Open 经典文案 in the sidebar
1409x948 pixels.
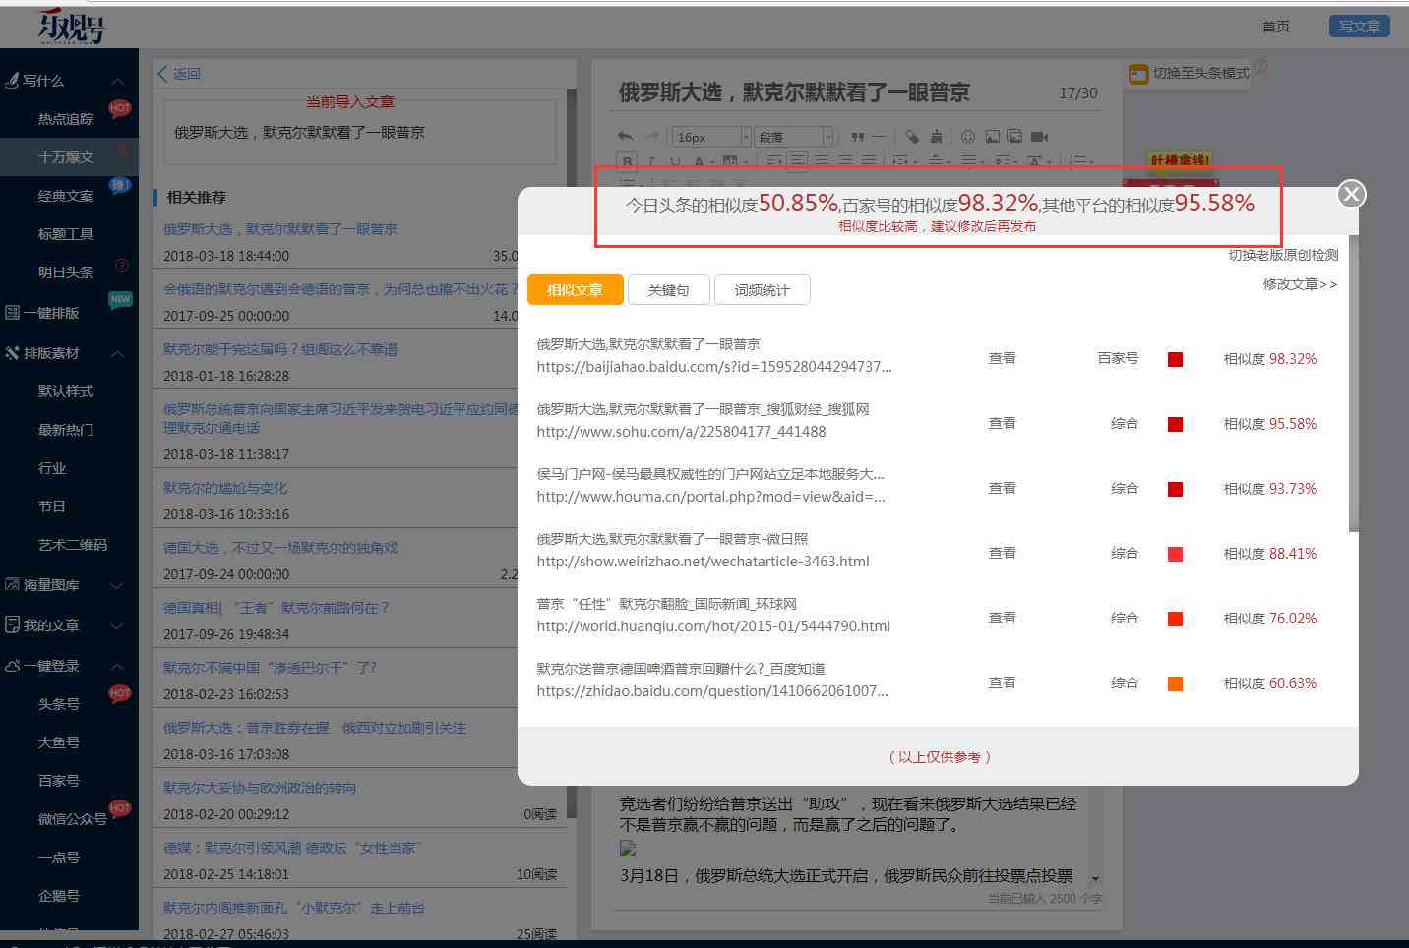click(x=66, y=196)
